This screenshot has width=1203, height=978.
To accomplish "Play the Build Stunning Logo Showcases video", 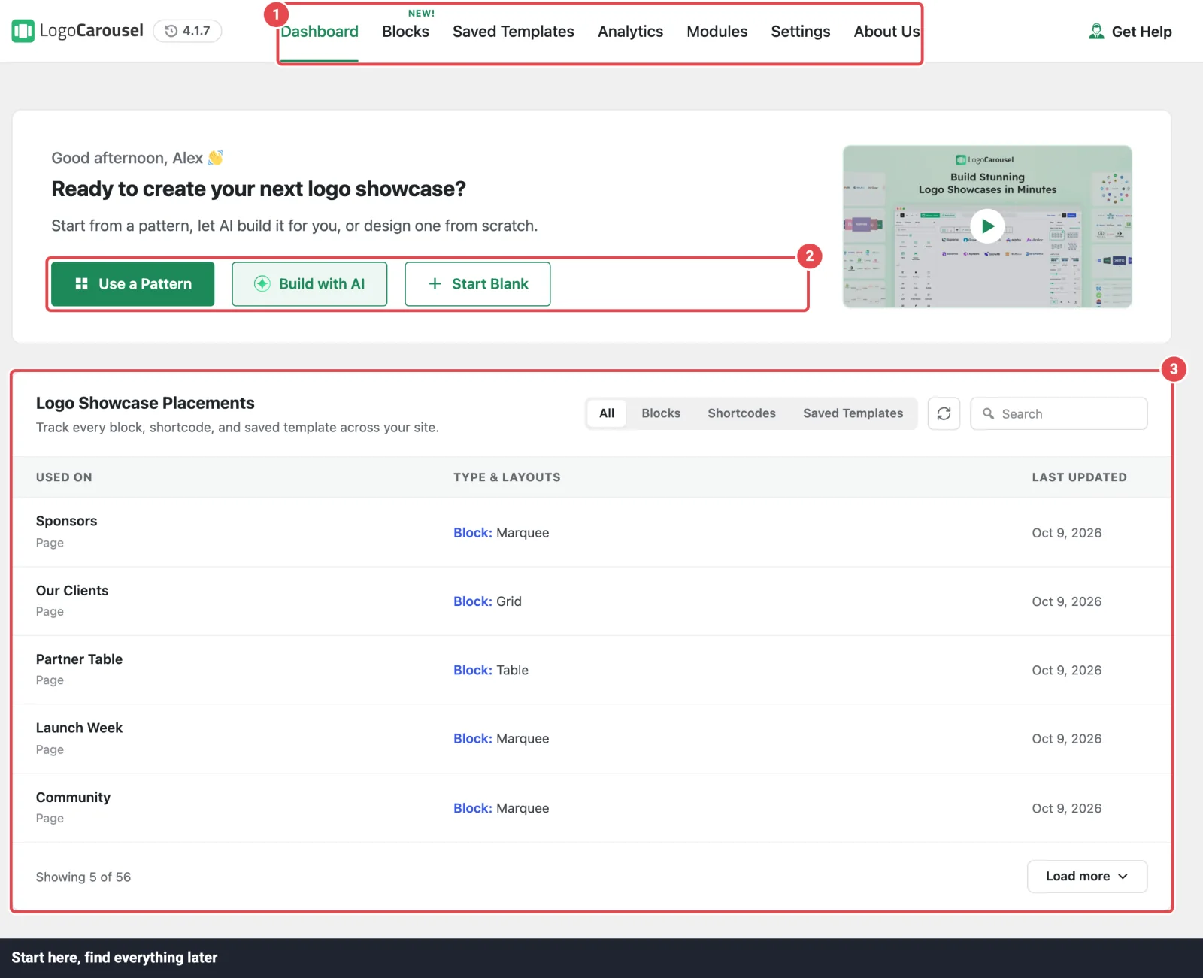I will pos(987,226).
